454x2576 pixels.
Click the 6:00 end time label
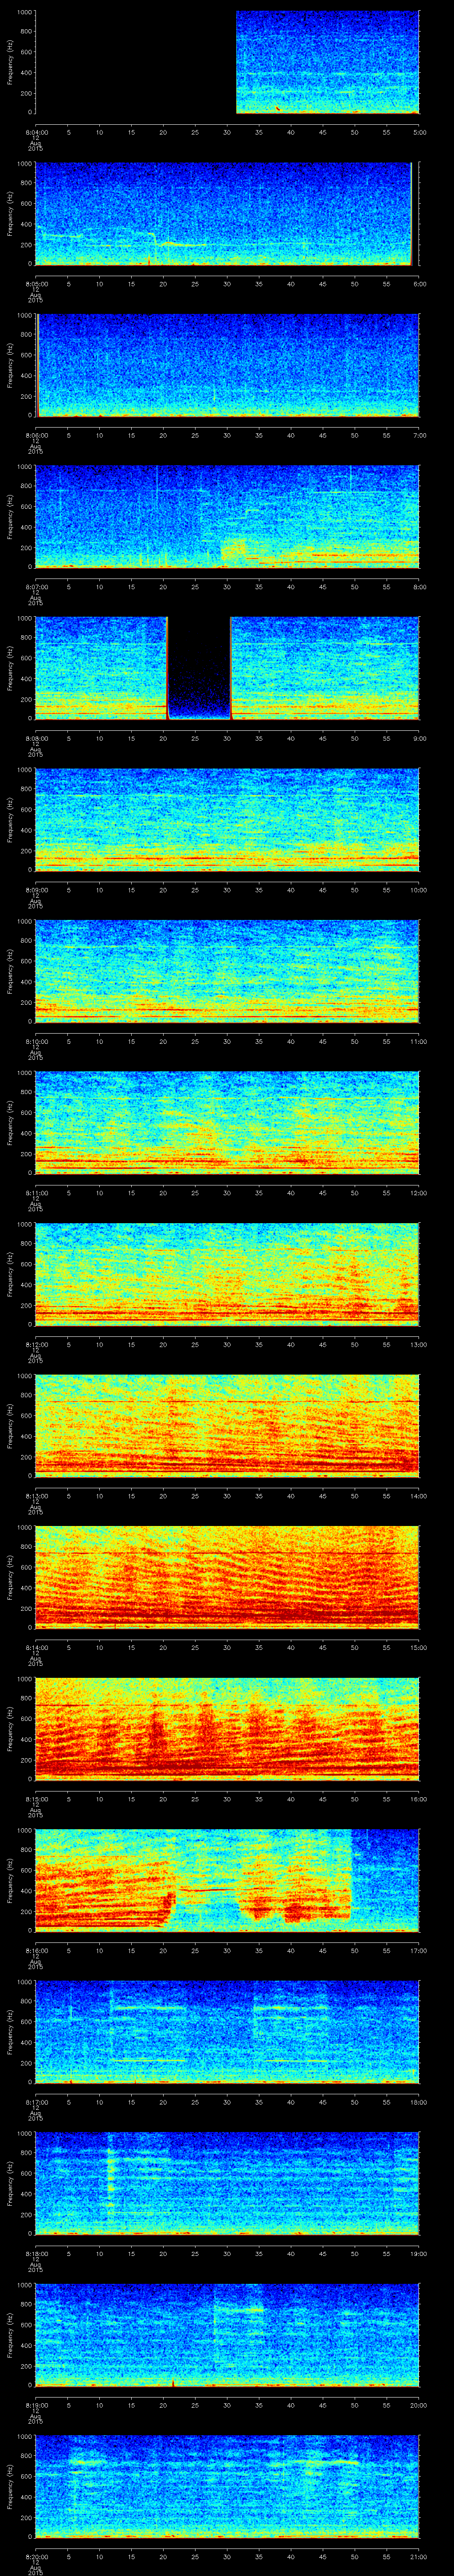tap(419, 284)
